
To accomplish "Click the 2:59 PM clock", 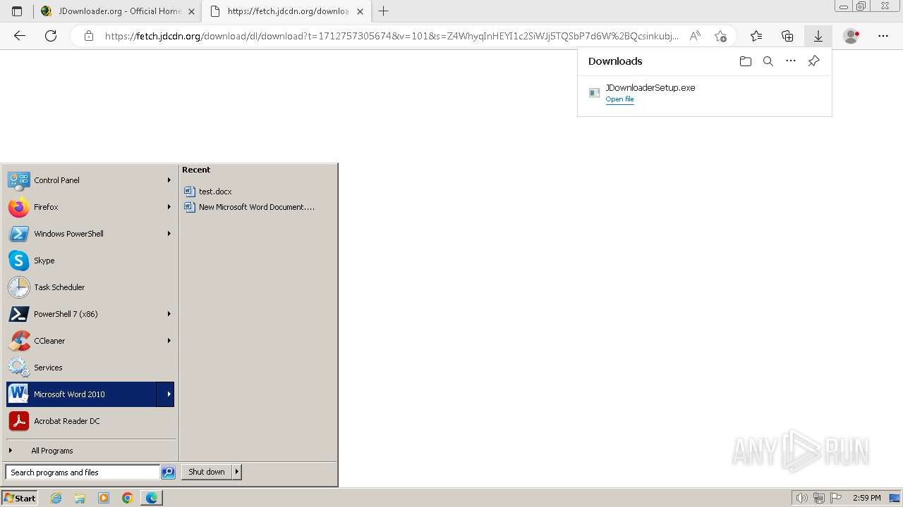I will [x=866, y=498].
